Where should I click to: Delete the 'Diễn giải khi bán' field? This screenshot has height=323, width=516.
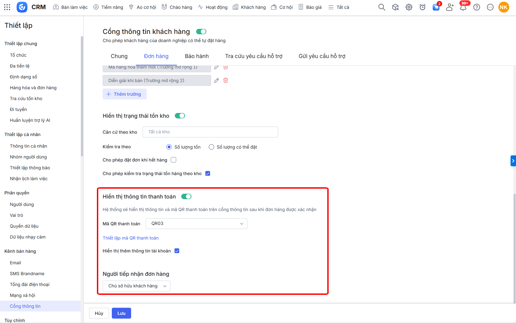[x=226, y=80]
